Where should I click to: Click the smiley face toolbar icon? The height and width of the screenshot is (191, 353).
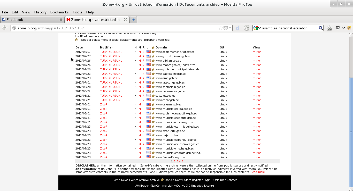click(x=349, y=28)
